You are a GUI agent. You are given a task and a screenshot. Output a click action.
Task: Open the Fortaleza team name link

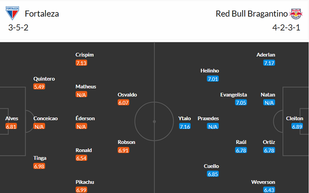pos(42,14)
